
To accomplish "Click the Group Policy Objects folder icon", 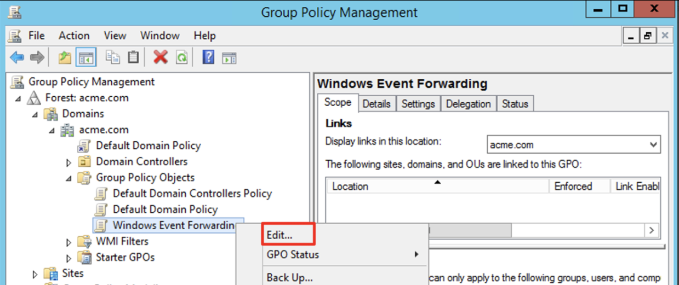I will (x=85, y=178).
